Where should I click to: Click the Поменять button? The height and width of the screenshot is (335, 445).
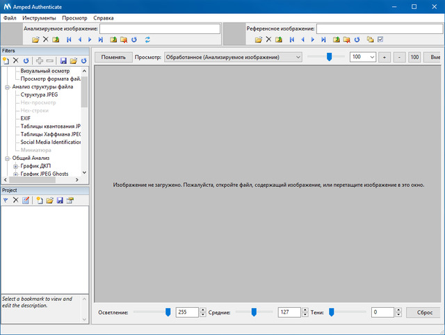pos(113,57)
